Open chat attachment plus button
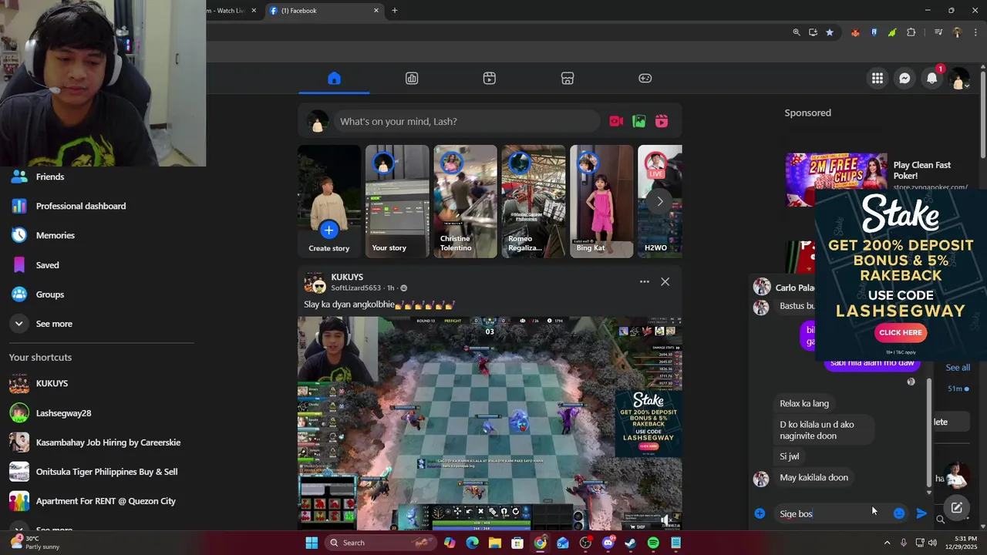This screenshot has height=555, width=987. coord(760,513)
